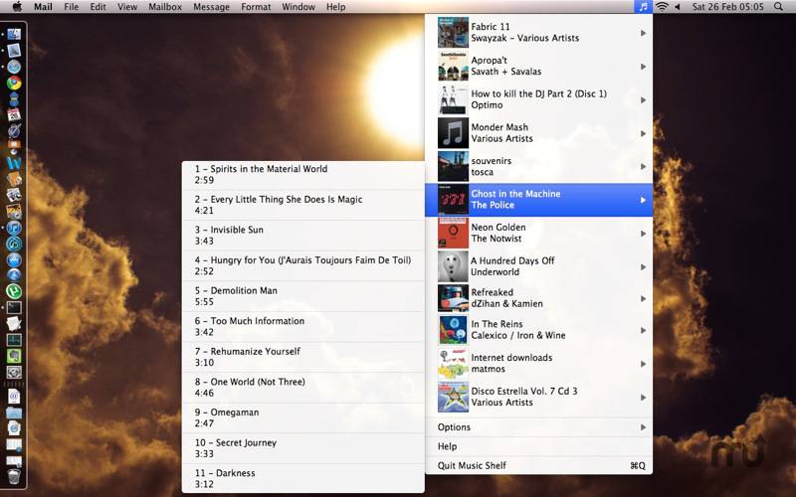Open the Mailbox menu
Screen dimensions: 796x497
pos(165,7)
